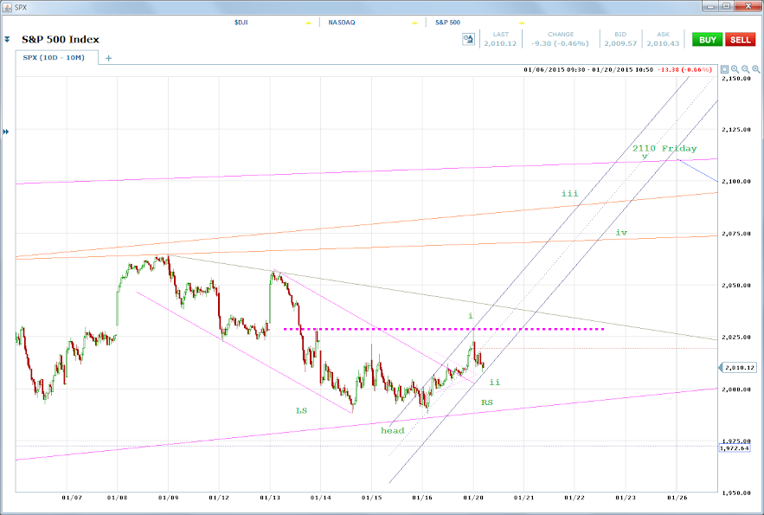The width and height of the screenshot is (764, 515).
Task: Zoom in with the plus magnifier icon
Action: click(735, 69)
